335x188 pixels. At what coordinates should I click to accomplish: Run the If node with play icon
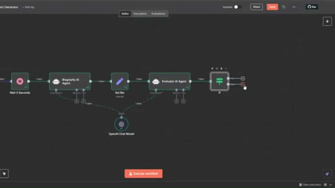[x=212, y=68]
